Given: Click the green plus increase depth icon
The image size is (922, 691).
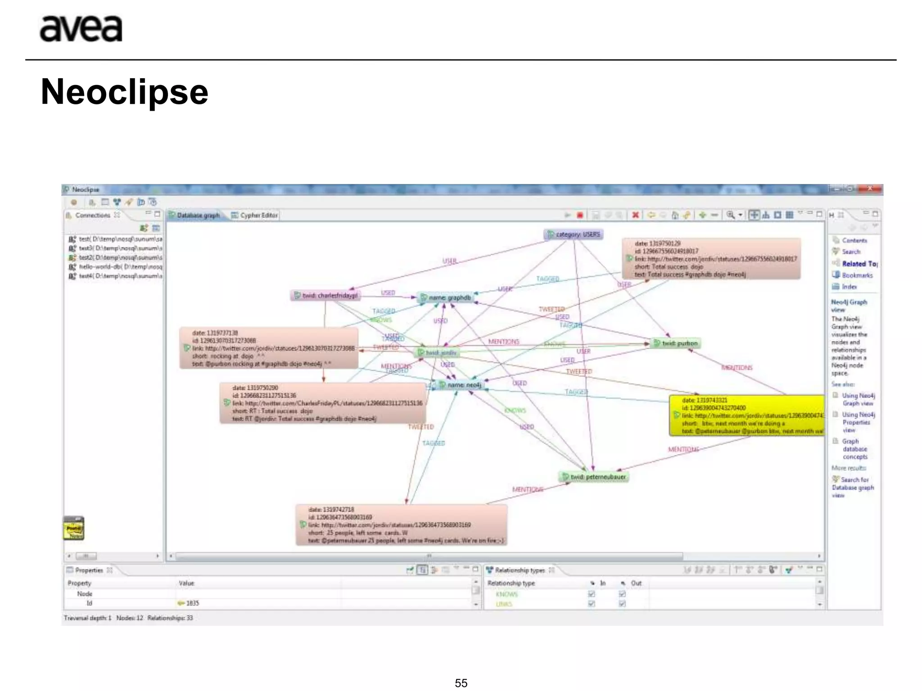Looking at the screenshot, I should pyautogui.click(x=702, y=215).
